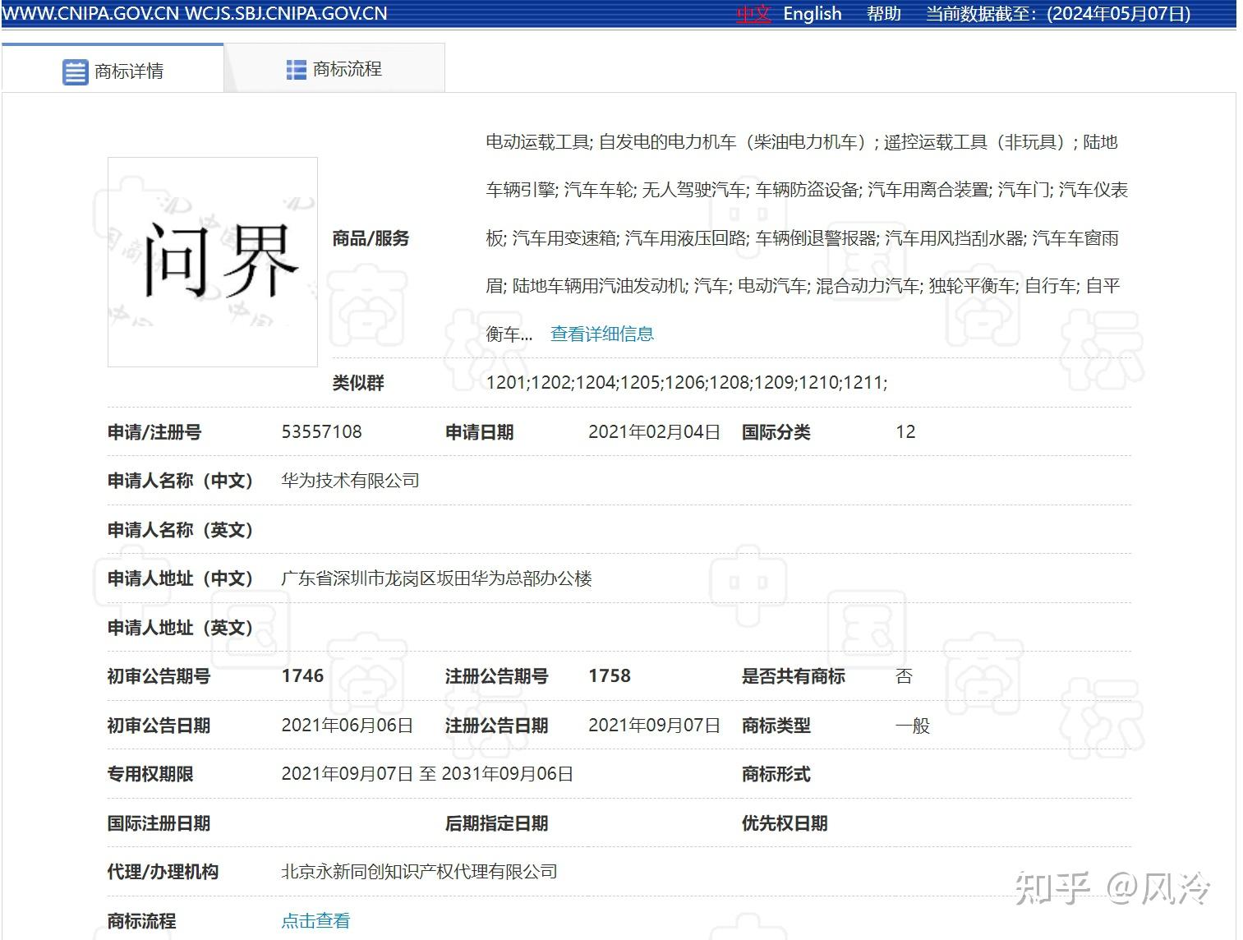This screenshot has width=1243, height=940.
Task: Select exclusive rights period 2021年09月07日 至 2031年09月06日
Action: 427,773
